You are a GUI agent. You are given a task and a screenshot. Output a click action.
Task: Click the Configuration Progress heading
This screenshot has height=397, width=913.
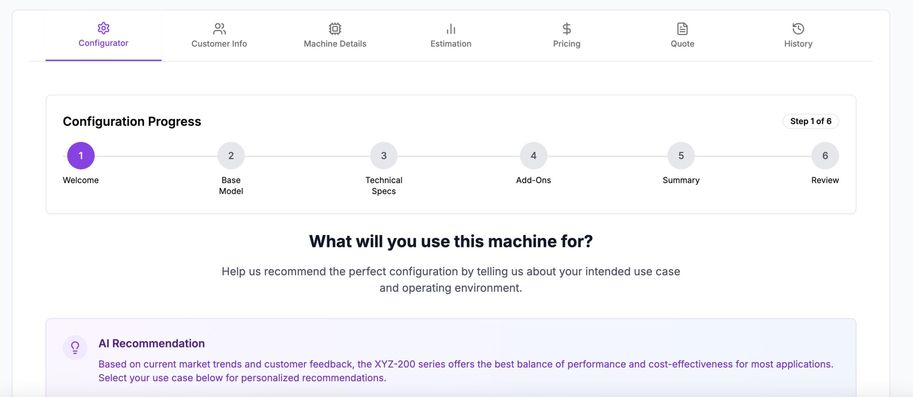pyautogui.click(x=132, y=122)
